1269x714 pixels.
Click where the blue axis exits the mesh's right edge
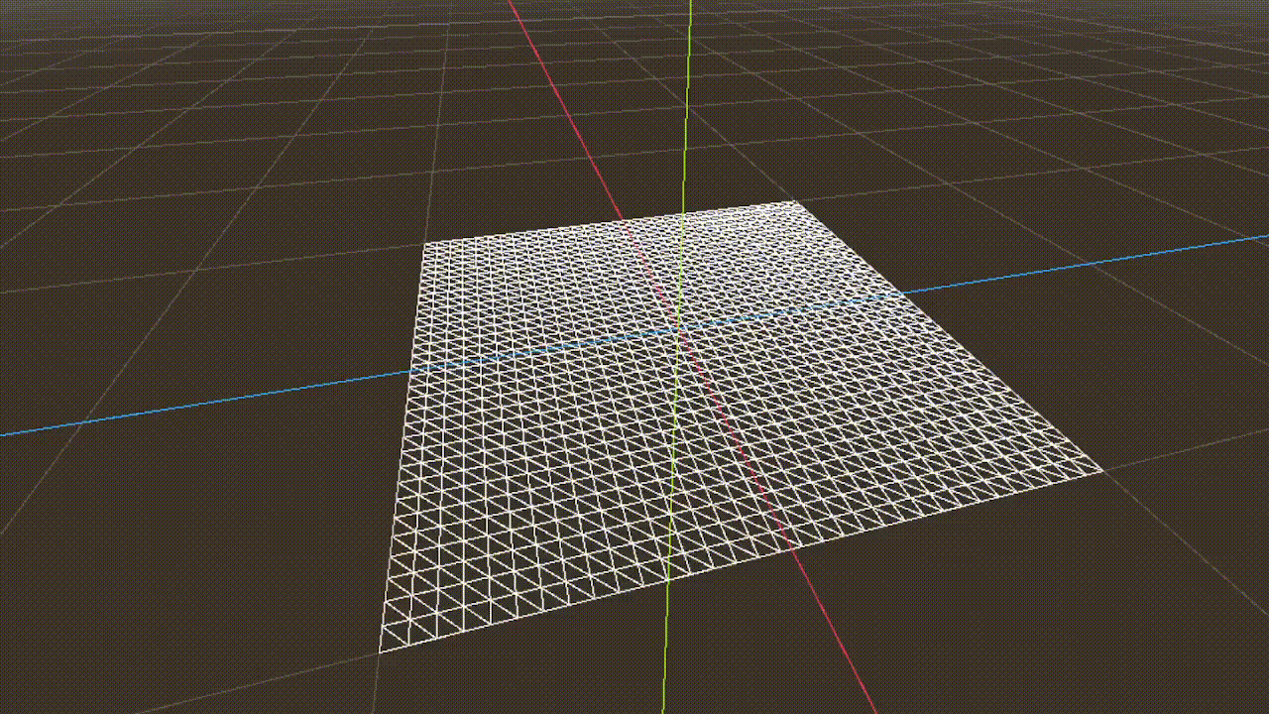coord(904,293)
